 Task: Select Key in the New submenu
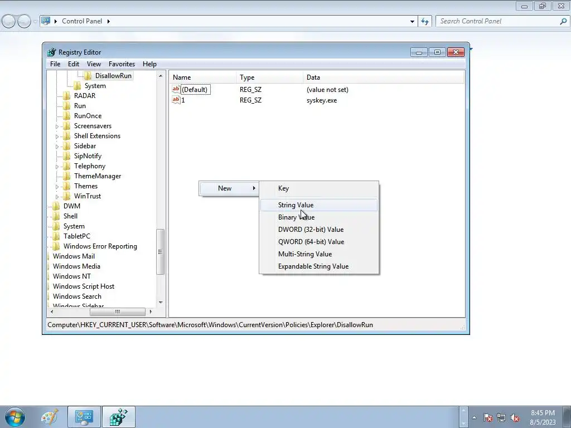[x=318, y=188]
